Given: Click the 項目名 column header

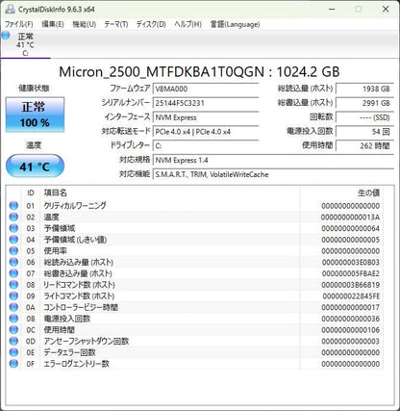Looking at the screenshot, I should (55, 193).
